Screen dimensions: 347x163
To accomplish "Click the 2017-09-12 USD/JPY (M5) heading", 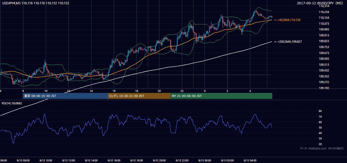I will coord(320,3).
